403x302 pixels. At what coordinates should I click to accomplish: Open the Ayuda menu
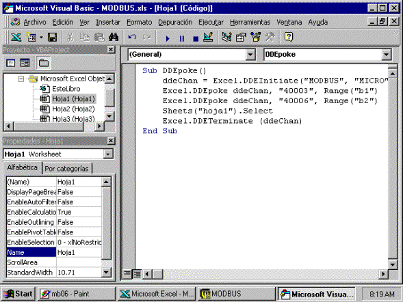click(317, 23)
